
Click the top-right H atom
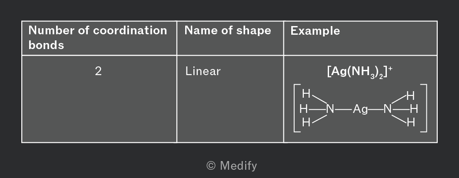(x=411, y=96)
